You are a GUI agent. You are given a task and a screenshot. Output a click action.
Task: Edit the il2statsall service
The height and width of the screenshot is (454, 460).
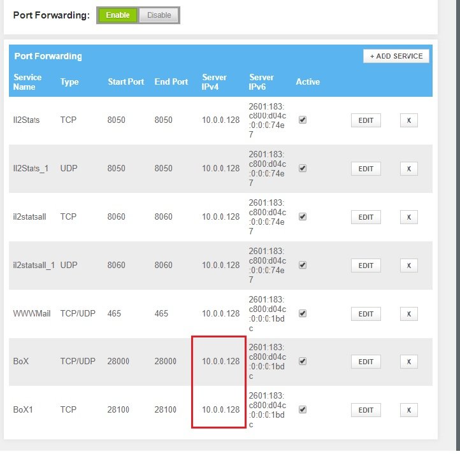pyautogui.click(x=366, y=217)
